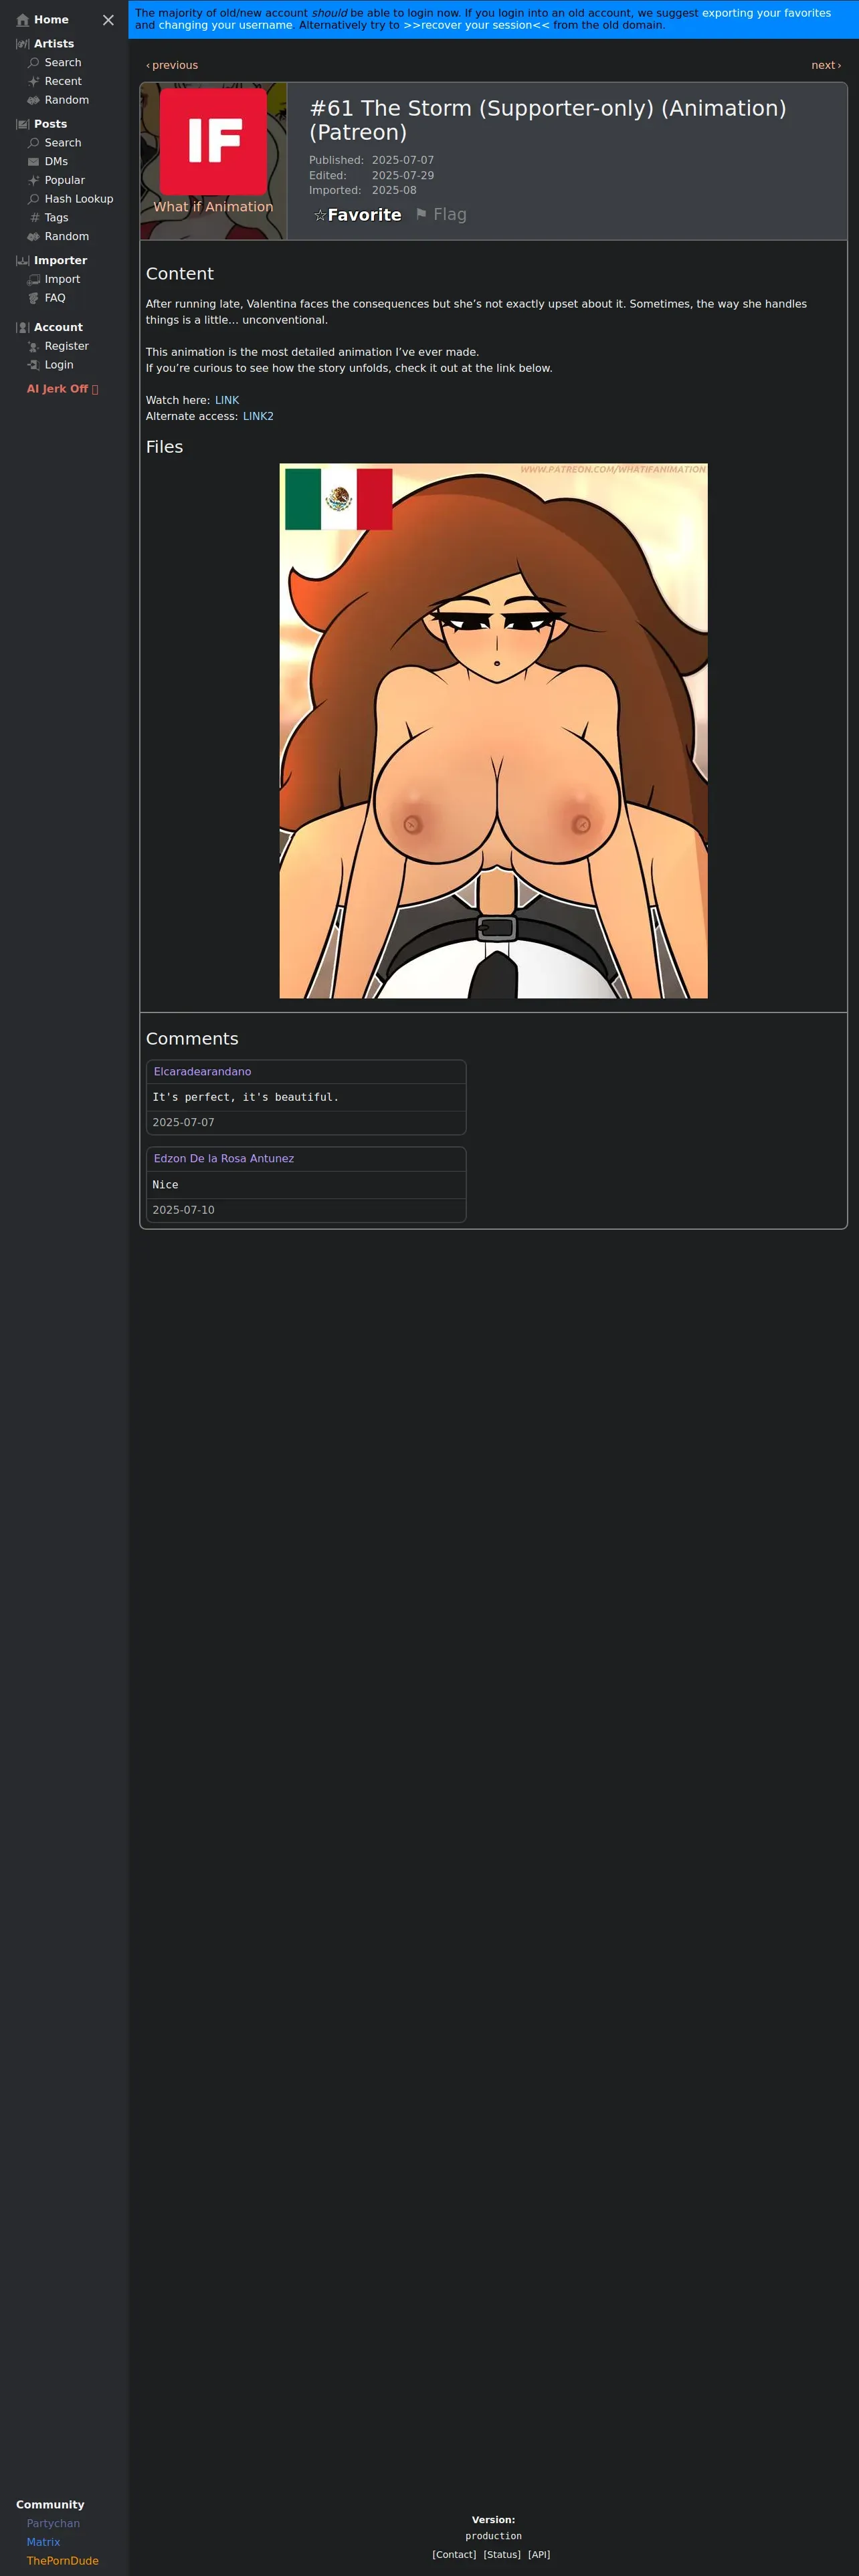Go to the next post

(x=826, y=65)
